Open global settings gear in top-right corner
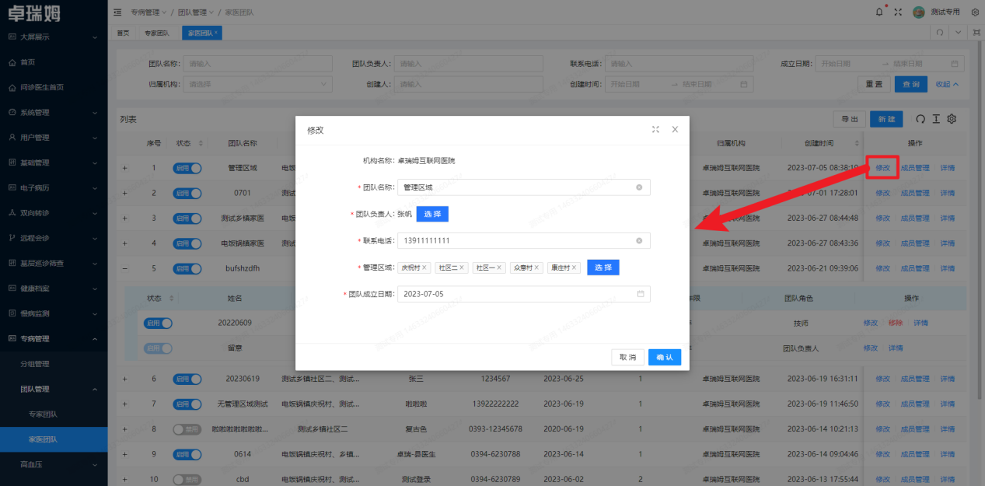 975,12
